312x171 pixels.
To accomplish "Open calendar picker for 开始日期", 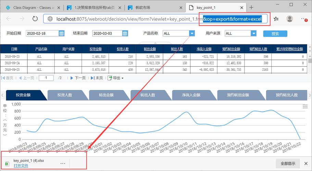I will pos(62,34).
